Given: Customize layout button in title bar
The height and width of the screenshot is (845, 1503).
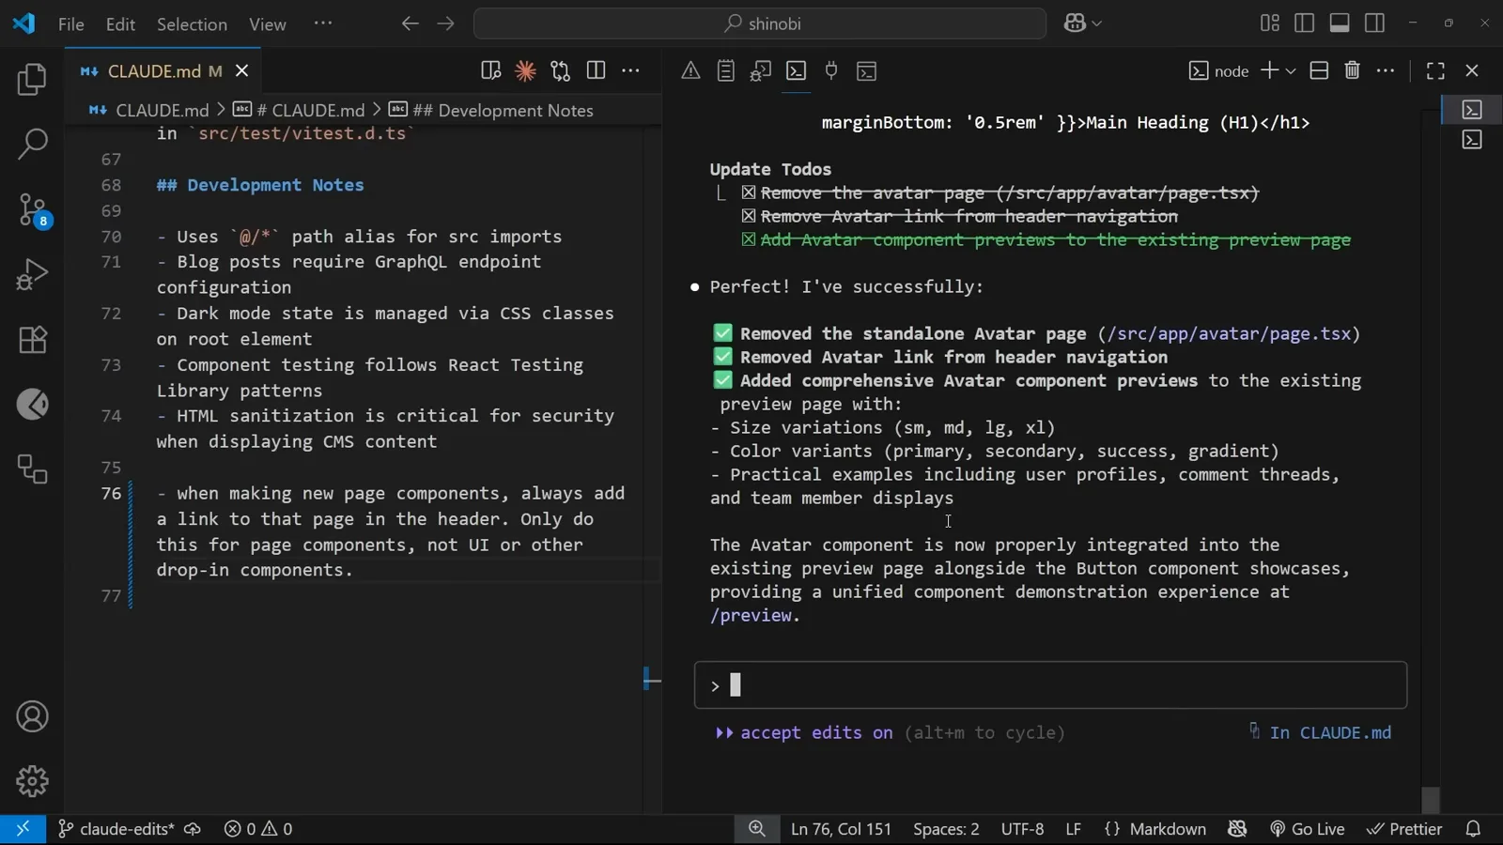Looking at the screenshot, I should (1270, 23).
